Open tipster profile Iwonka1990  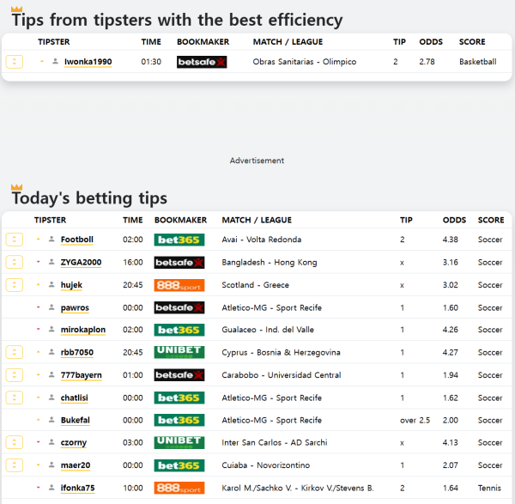pos(88,62)
